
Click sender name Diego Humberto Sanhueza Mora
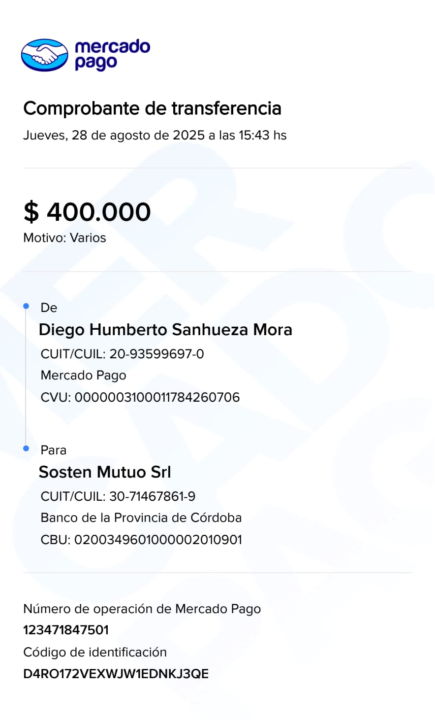coord(165,330)
